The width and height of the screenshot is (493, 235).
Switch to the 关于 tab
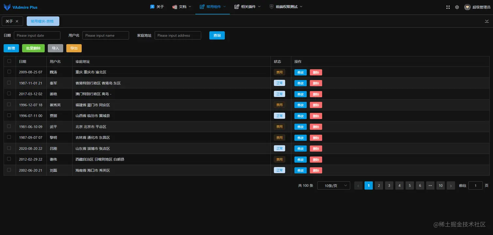click(x=12, y=21)
